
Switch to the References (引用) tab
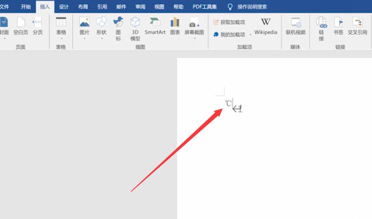[102, 7]
